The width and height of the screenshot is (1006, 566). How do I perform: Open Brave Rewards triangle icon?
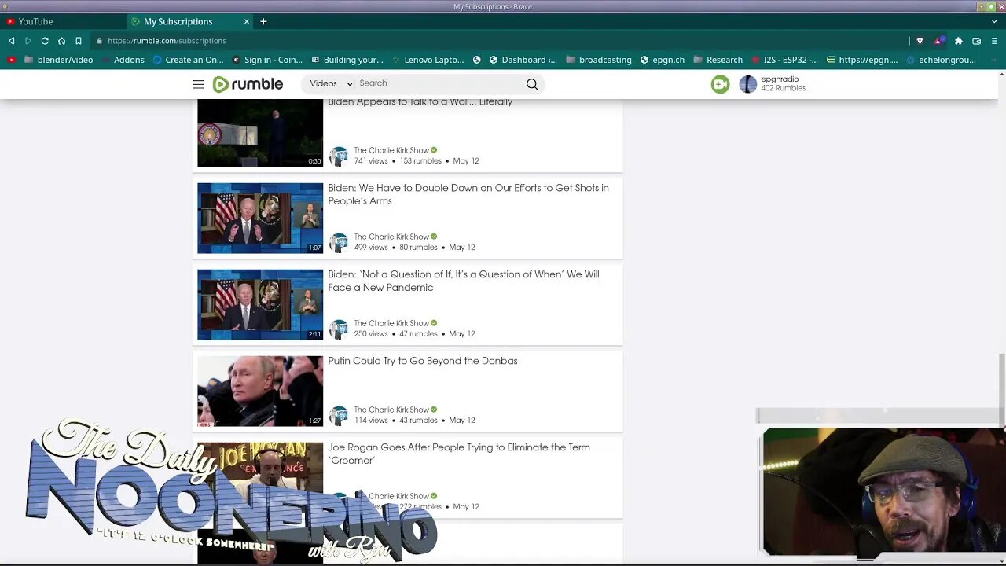point(939,41)
